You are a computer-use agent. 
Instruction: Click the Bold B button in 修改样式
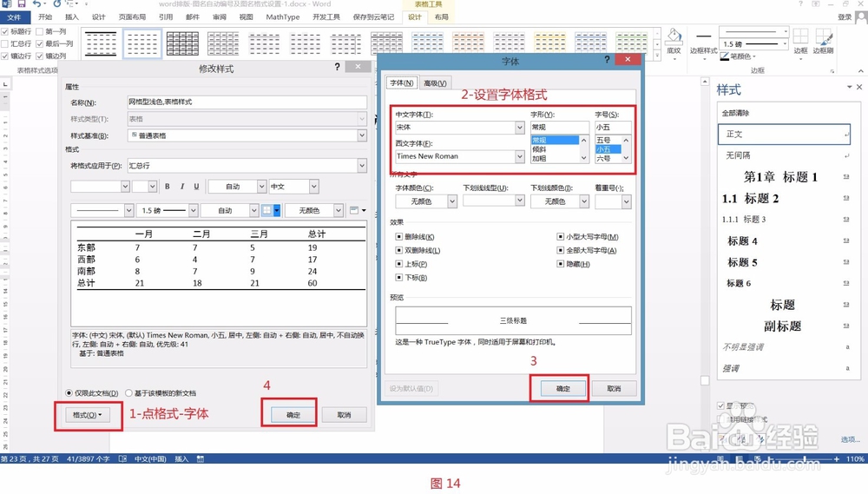coord(168,187)
